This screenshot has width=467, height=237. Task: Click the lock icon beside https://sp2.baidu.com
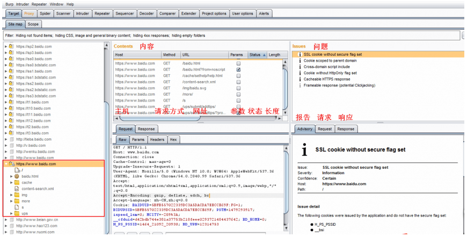[x=11, y=47]
